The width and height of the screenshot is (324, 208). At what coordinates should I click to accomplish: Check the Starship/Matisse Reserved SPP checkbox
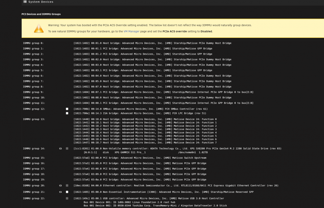pyautogui.click(x=67, y=192)
